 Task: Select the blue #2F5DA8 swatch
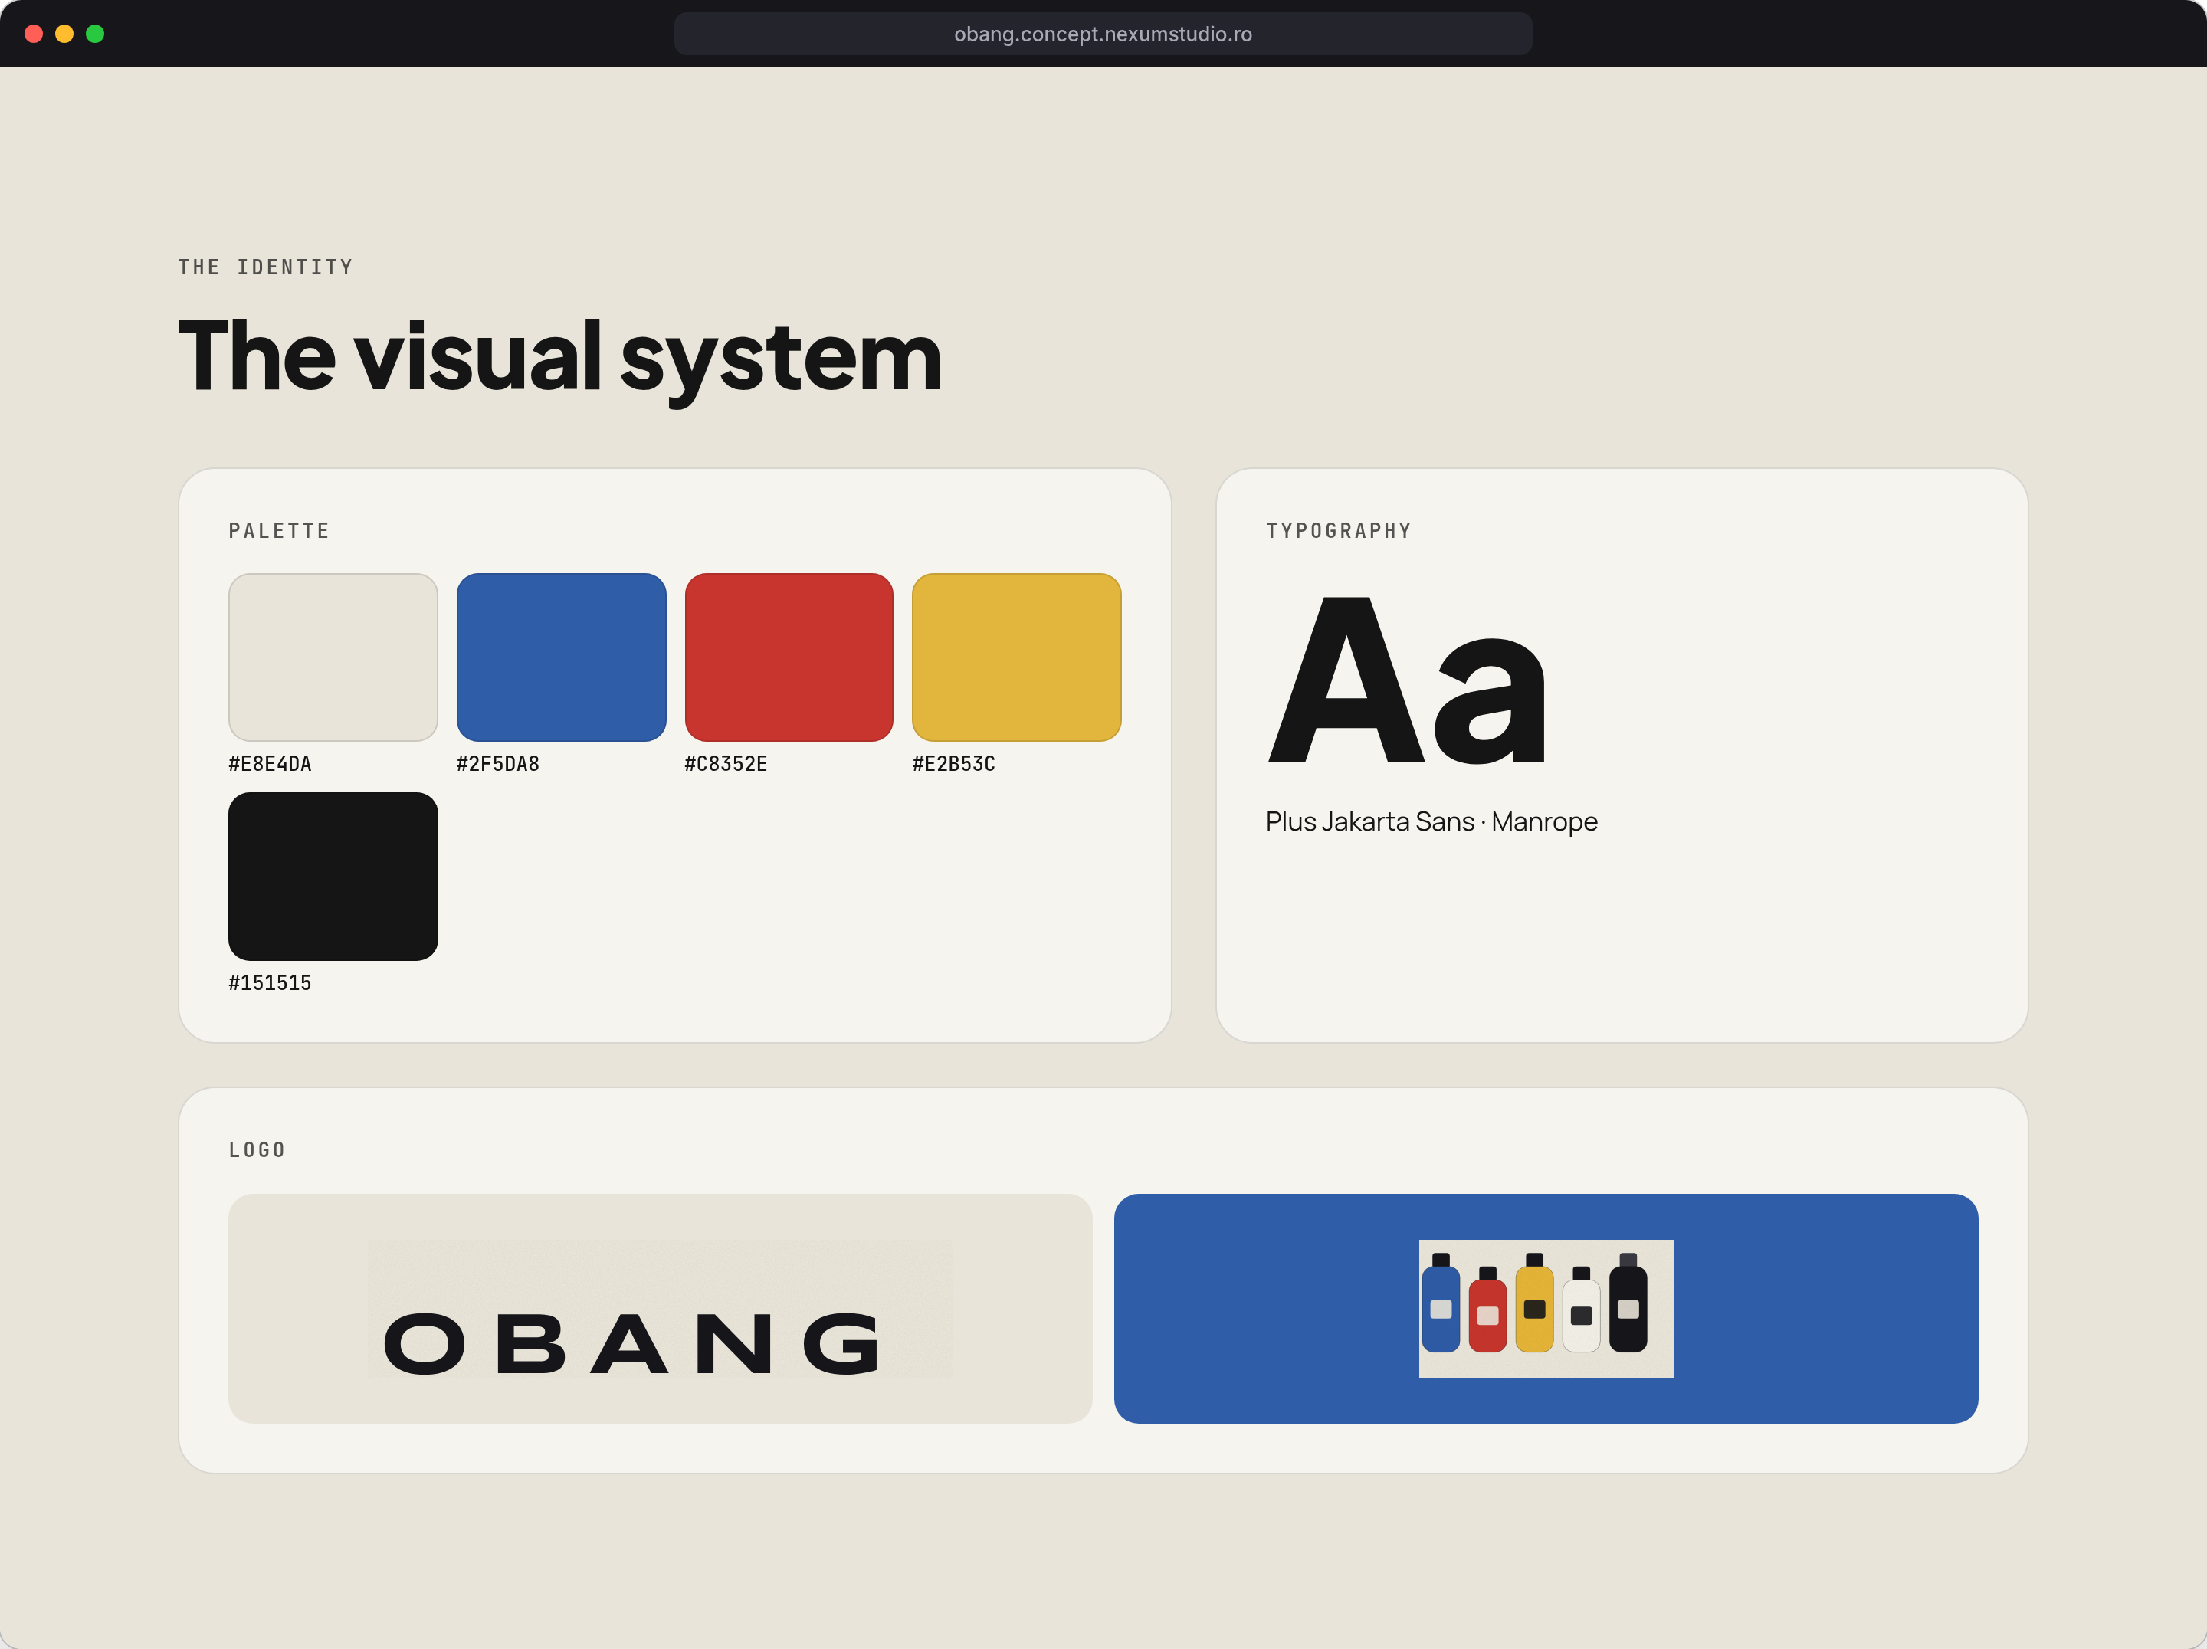click(x=561, y=657)
